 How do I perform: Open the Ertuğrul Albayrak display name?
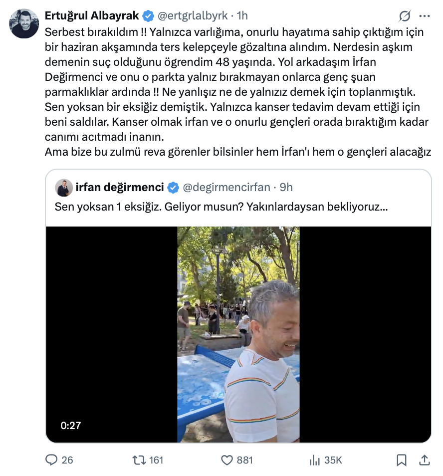point(92,15)
